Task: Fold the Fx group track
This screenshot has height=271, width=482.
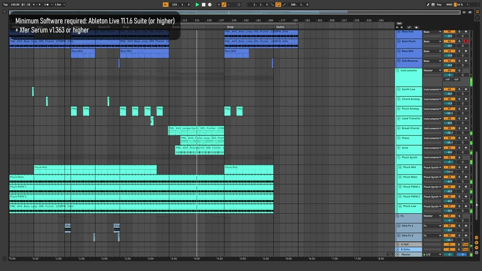Action: (x=397, y=216)
